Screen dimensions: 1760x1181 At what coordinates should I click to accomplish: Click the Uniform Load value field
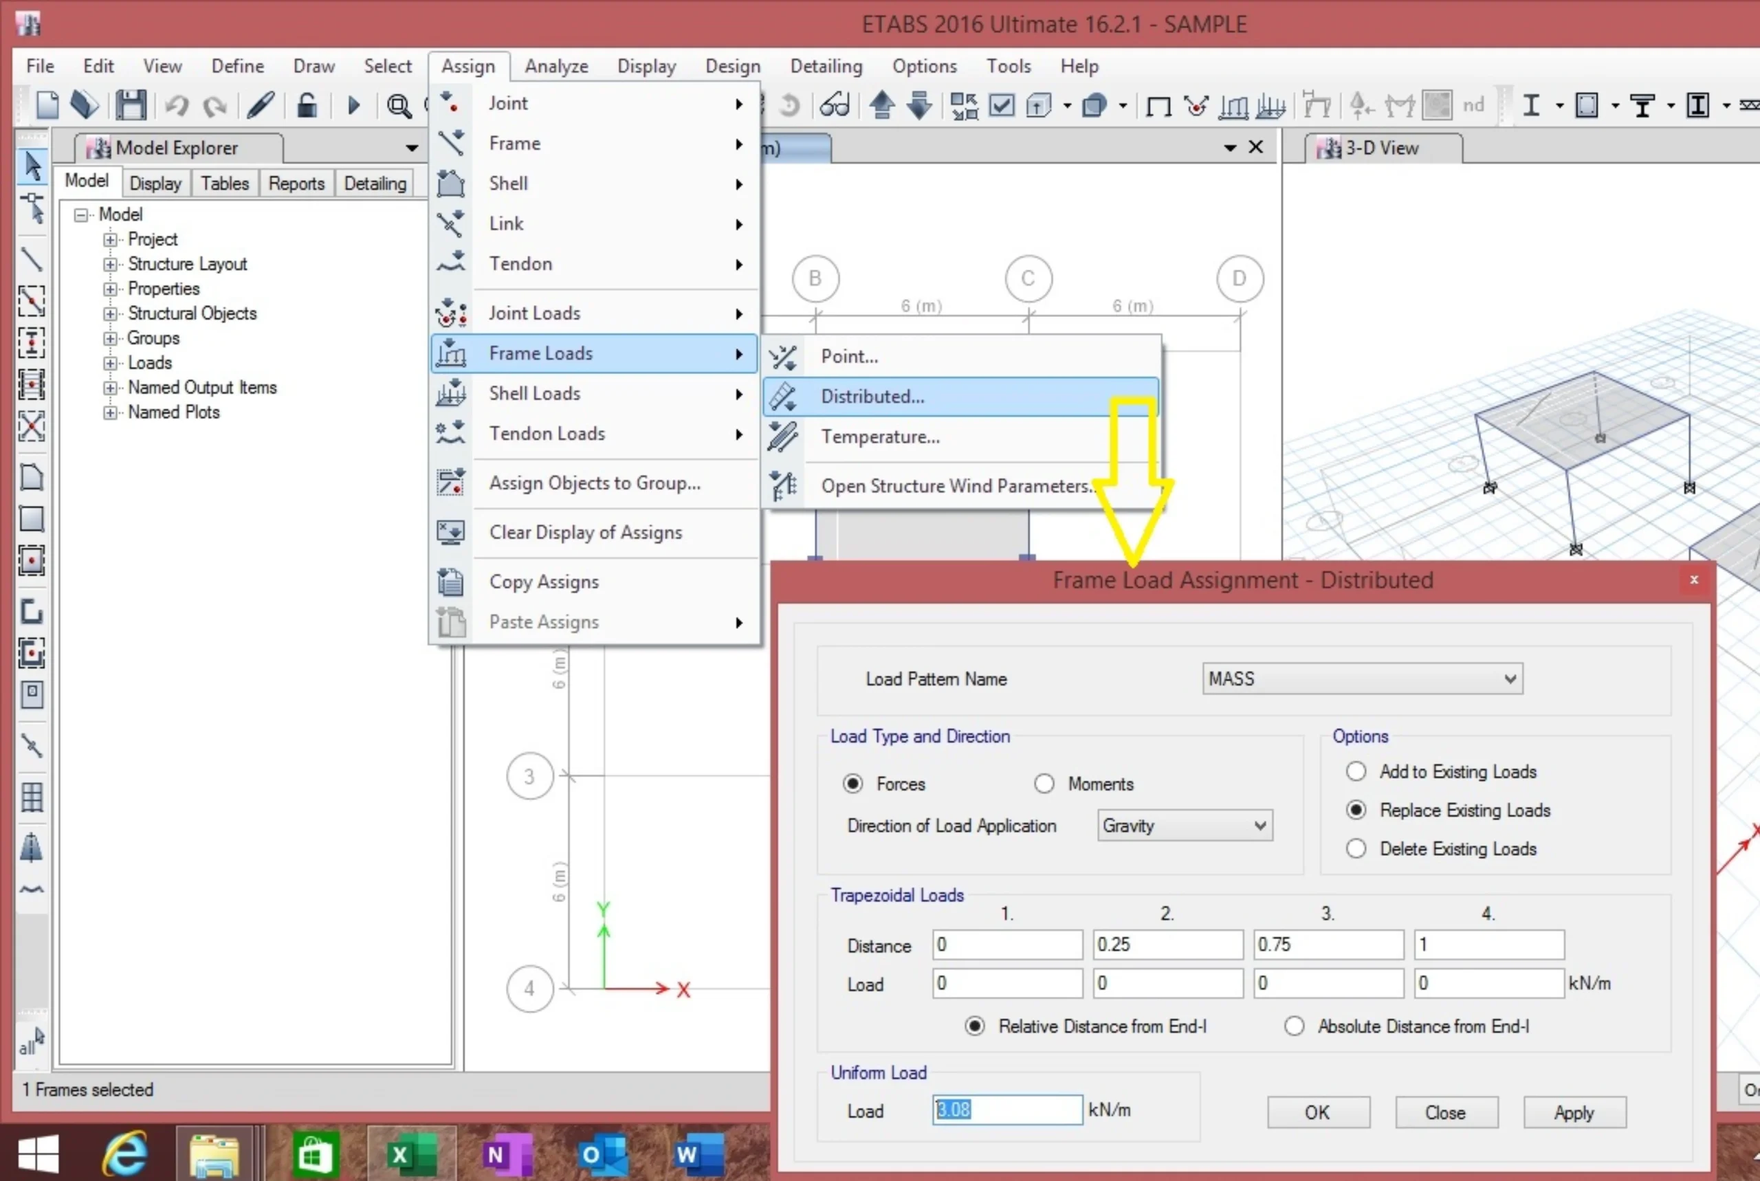tap(1007, 1110)
